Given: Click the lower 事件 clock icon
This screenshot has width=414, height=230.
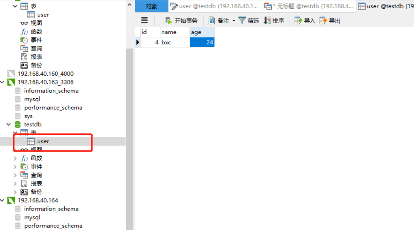Looking at the screenshot, I should [x=24, y=167].
